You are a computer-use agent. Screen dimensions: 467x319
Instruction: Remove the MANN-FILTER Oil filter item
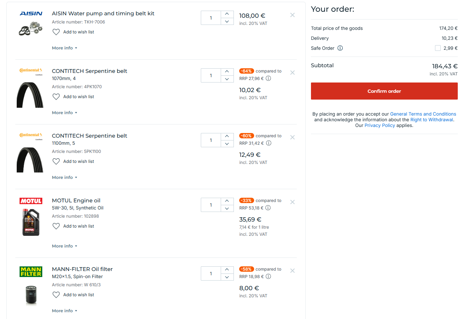tap(292, 271)
